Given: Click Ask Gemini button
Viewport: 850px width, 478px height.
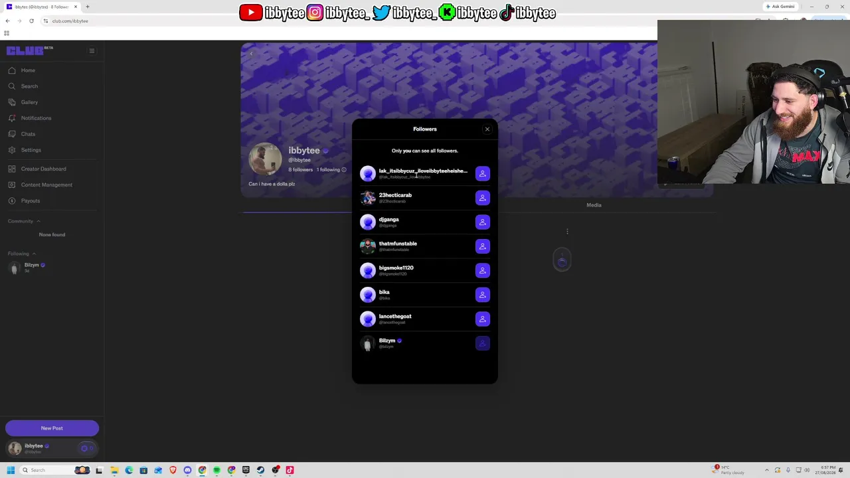Looking at the screenshot, I should click(780, 7).
